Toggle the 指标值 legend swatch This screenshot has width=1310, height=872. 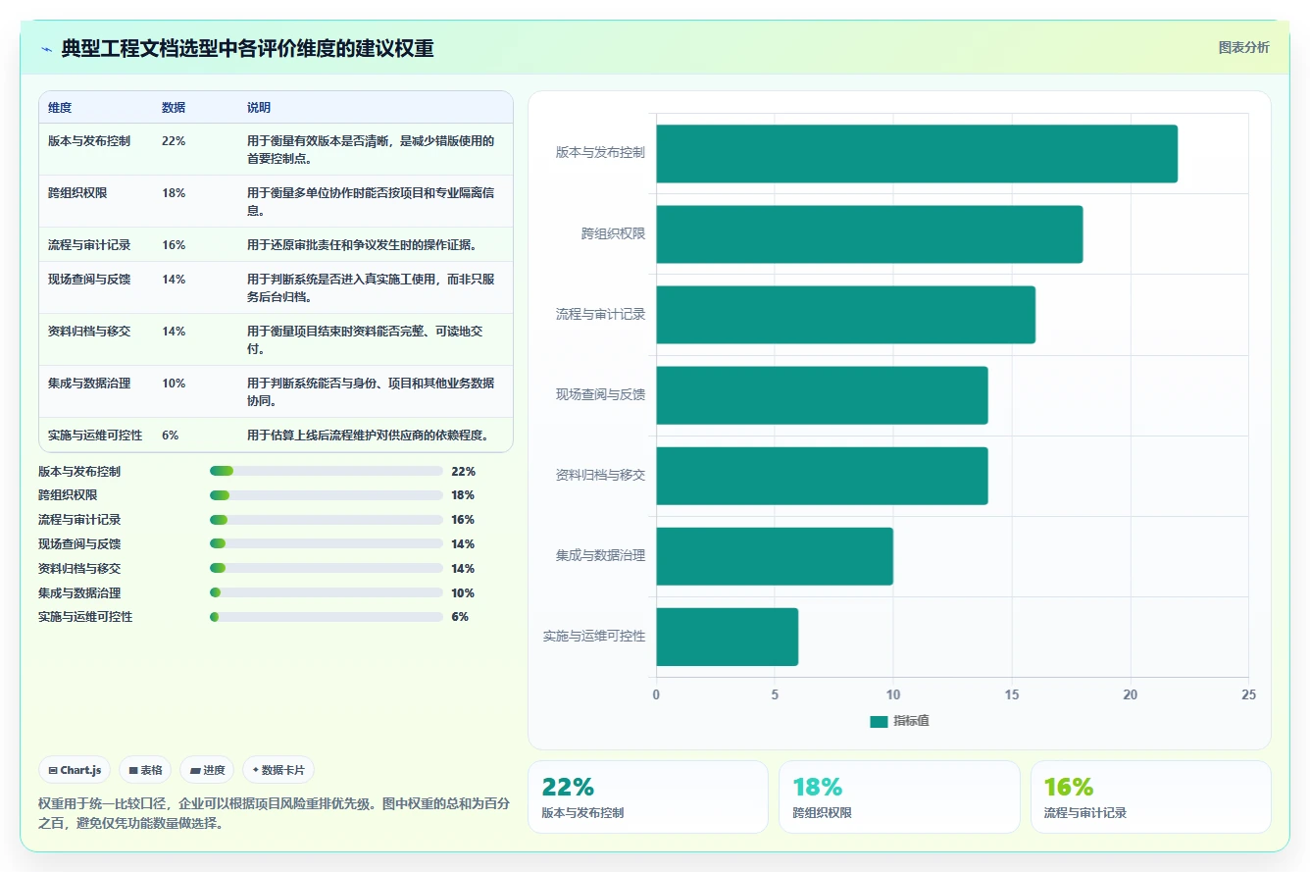point(879,721)
